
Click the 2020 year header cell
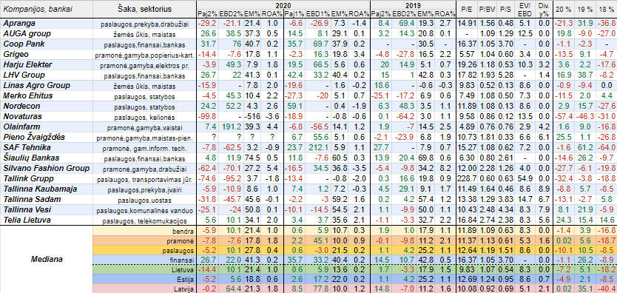[283, 4]
